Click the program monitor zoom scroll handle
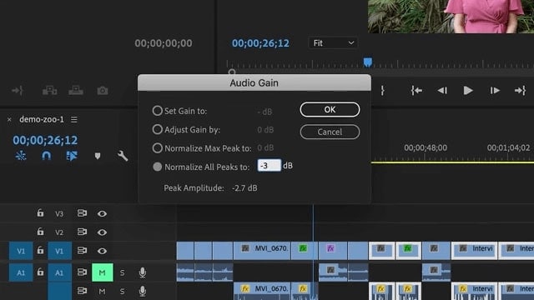The height and width of the screenshot is (300, 534). pos(232,72)
